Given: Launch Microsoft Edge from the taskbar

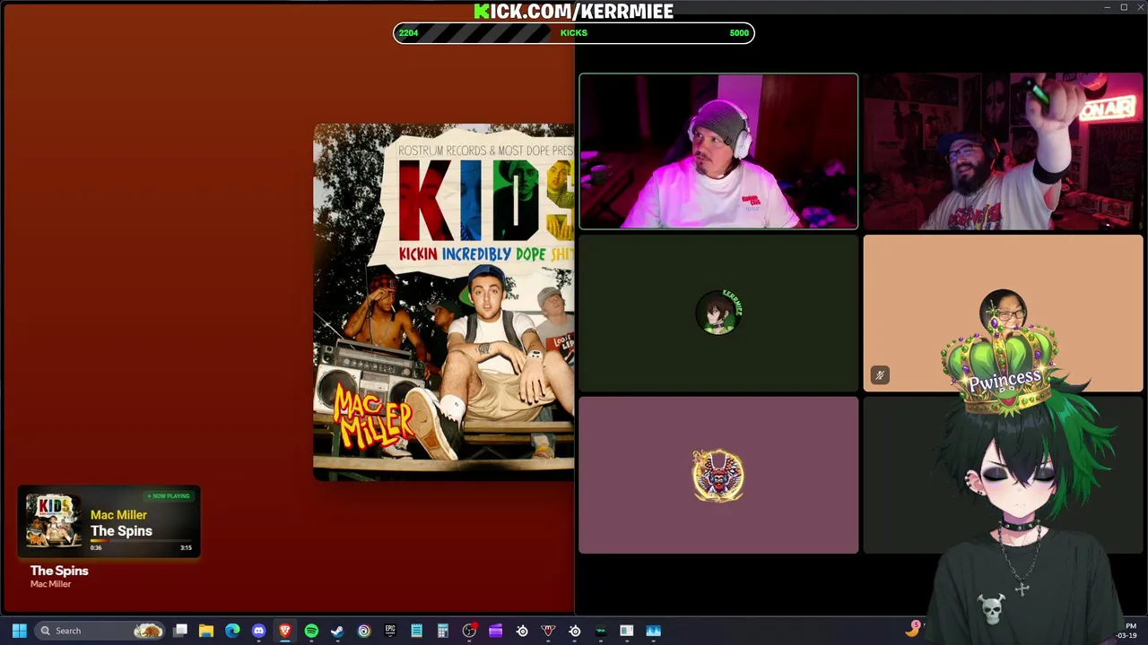Looking at the screenshot, I should pyautogui.click(x=232, y=631).
